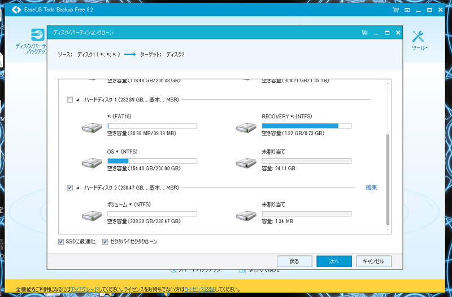The width and height of the screenshot is (452, 297).
Task: Click the scrollbar up arrow in disk list
Action: (x=388, y=83)
